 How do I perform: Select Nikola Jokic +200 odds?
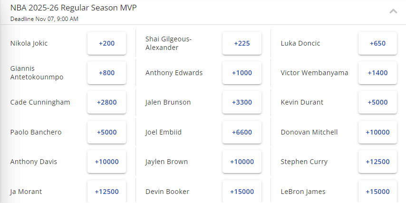106,43
